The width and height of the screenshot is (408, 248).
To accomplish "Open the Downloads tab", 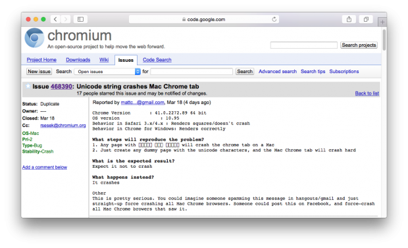I will click(78, 60).
